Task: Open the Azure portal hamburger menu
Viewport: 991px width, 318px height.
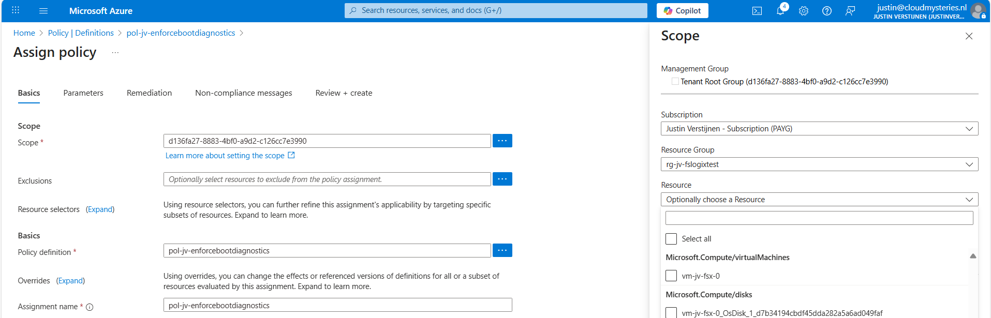Action: tap(43, 11)
